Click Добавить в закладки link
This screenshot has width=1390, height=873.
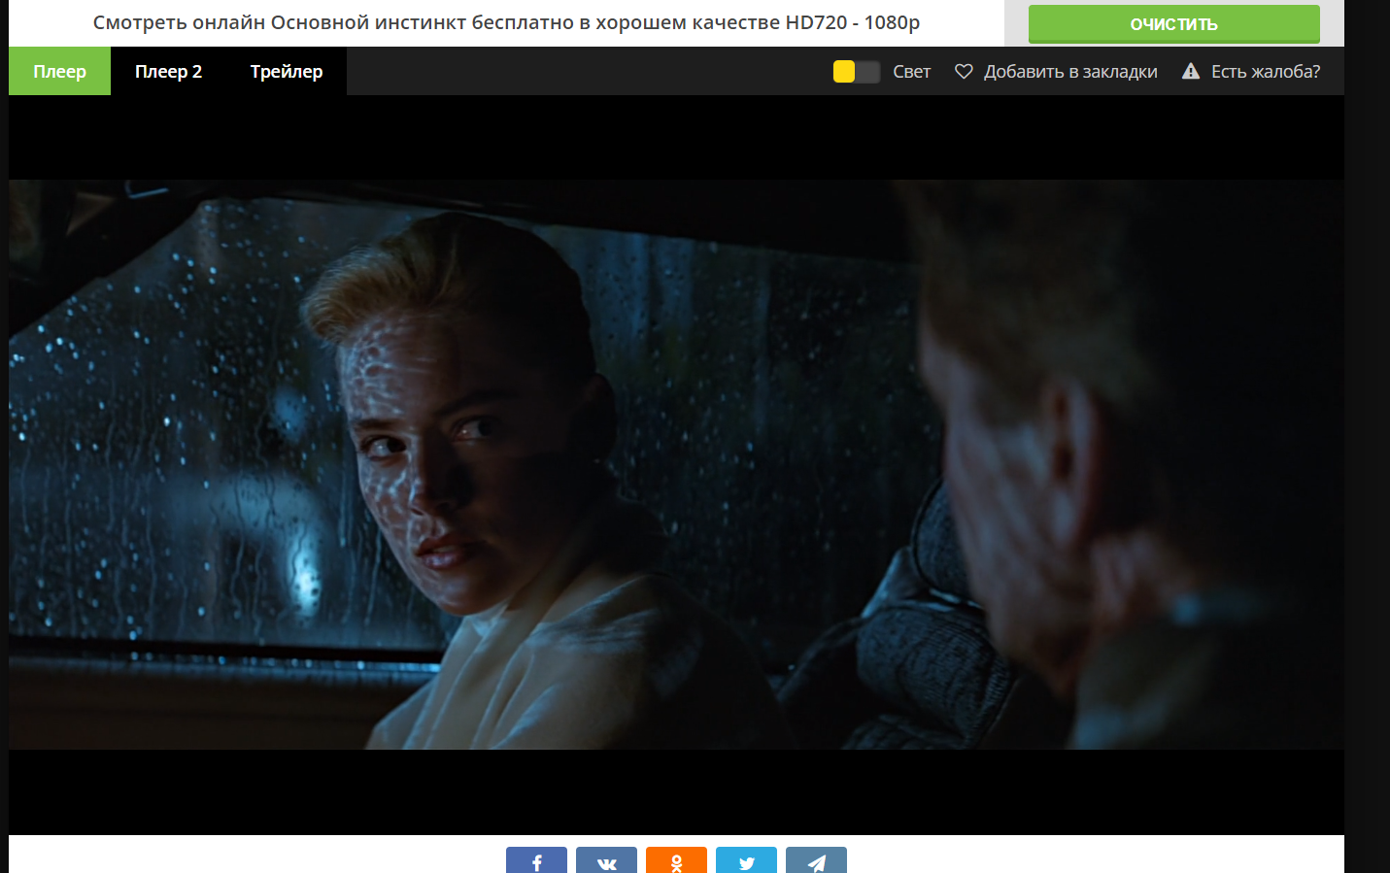pos(1070,72)
